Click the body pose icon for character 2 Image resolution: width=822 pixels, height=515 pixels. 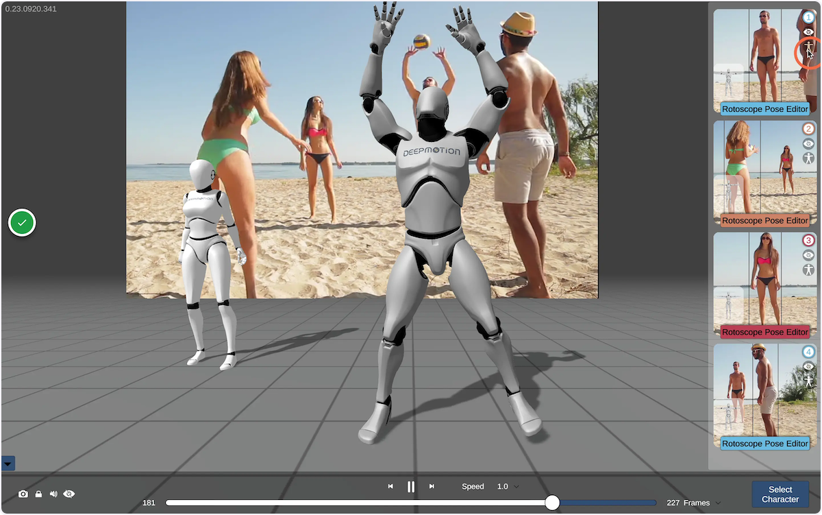808,158
